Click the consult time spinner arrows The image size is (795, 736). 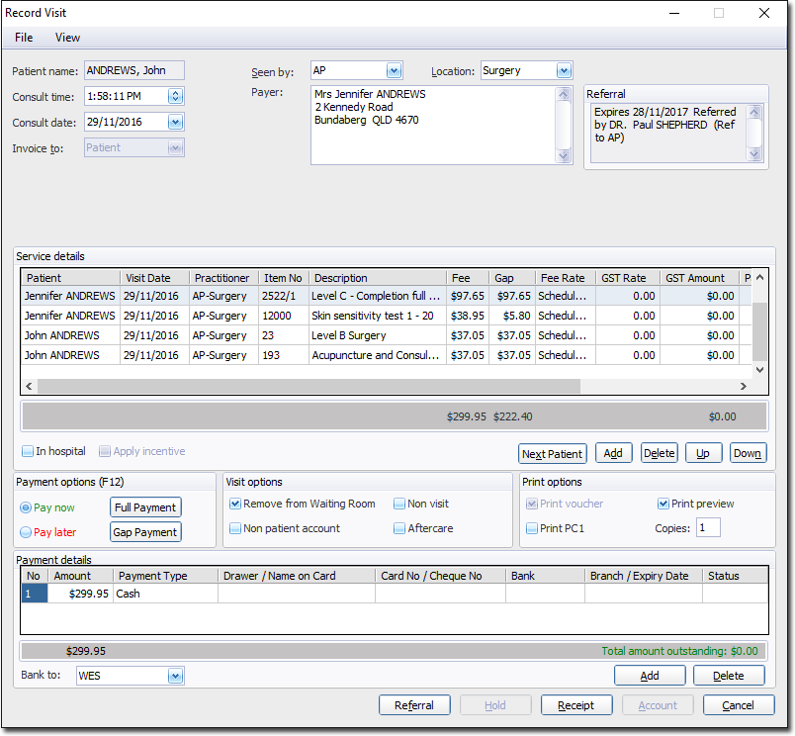176,96
